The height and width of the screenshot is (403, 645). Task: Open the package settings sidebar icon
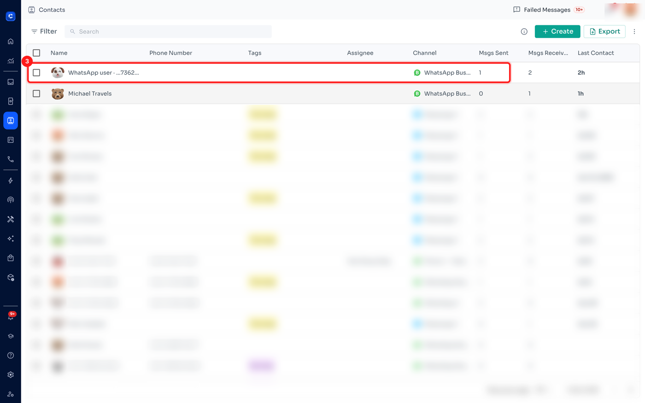point(11,277)
